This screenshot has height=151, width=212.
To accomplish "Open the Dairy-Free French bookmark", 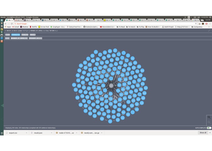I will pyautogui.click(x=74, y=27).
